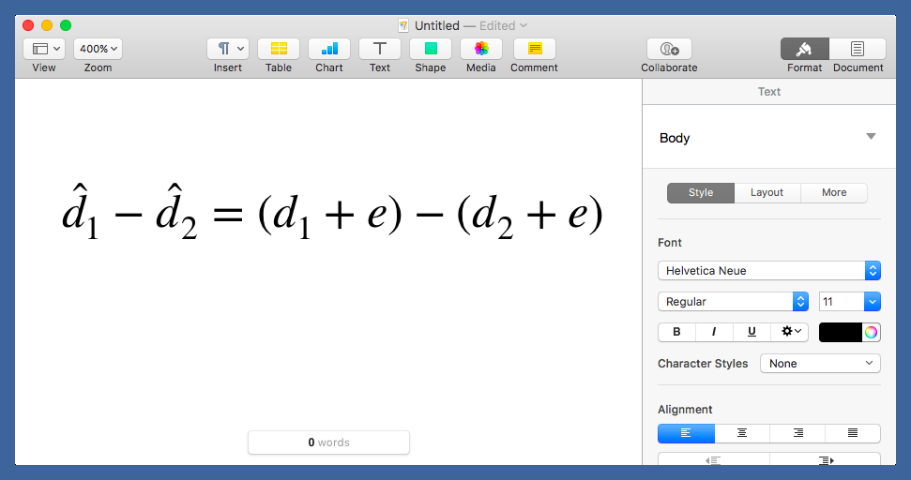911x480 pixels.
Task: Insert a Text box
Action: click(380, 49)
